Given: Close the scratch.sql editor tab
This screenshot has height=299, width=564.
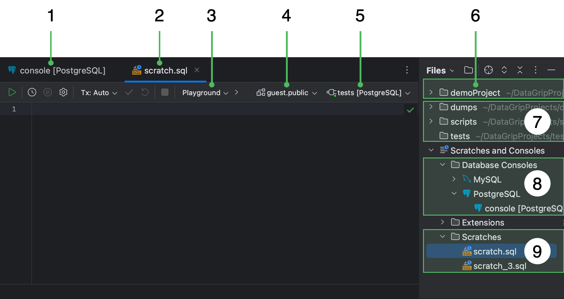Looking at the screenshot, I should (x=197, y=70).
